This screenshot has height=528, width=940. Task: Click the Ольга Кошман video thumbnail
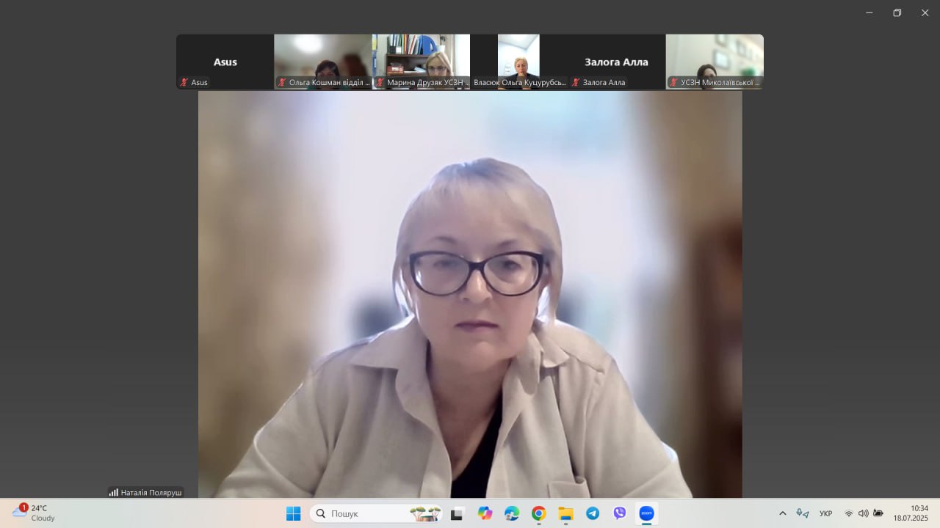pyautogui.click(x=323, y=62)
